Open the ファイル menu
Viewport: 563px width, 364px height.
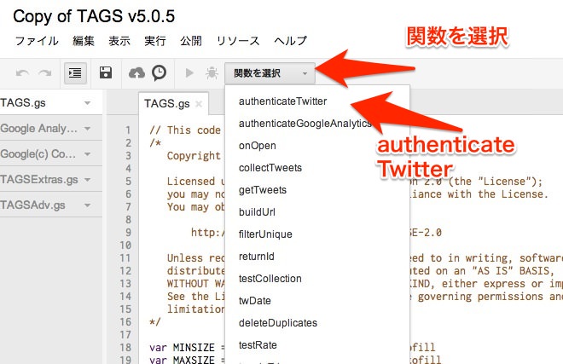pos(37,41)
